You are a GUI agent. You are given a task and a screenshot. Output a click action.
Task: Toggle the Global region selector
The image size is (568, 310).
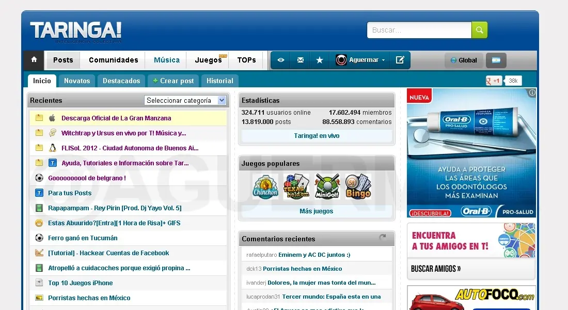coord(464,60)
